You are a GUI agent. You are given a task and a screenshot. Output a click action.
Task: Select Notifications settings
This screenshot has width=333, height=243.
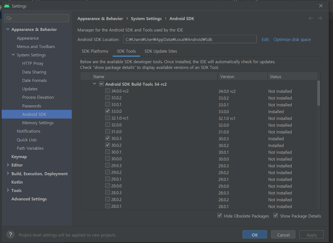click(x=28, y=131)
